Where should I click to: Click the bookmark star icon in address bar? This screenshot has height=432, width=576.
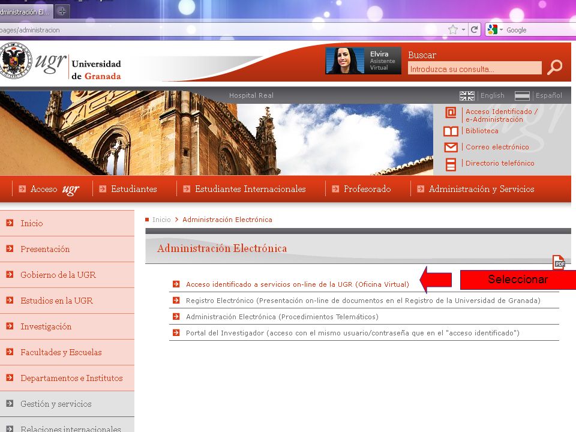click(x=453, y=29)
